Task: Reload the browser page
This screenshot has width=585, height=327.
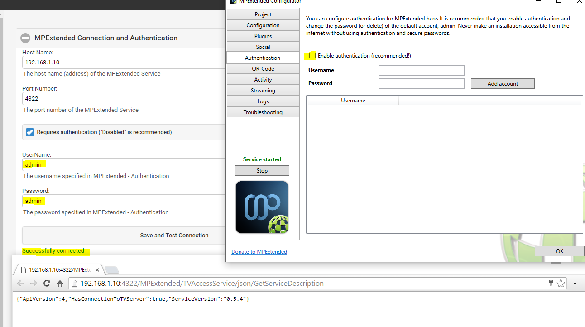Action: 47,284
